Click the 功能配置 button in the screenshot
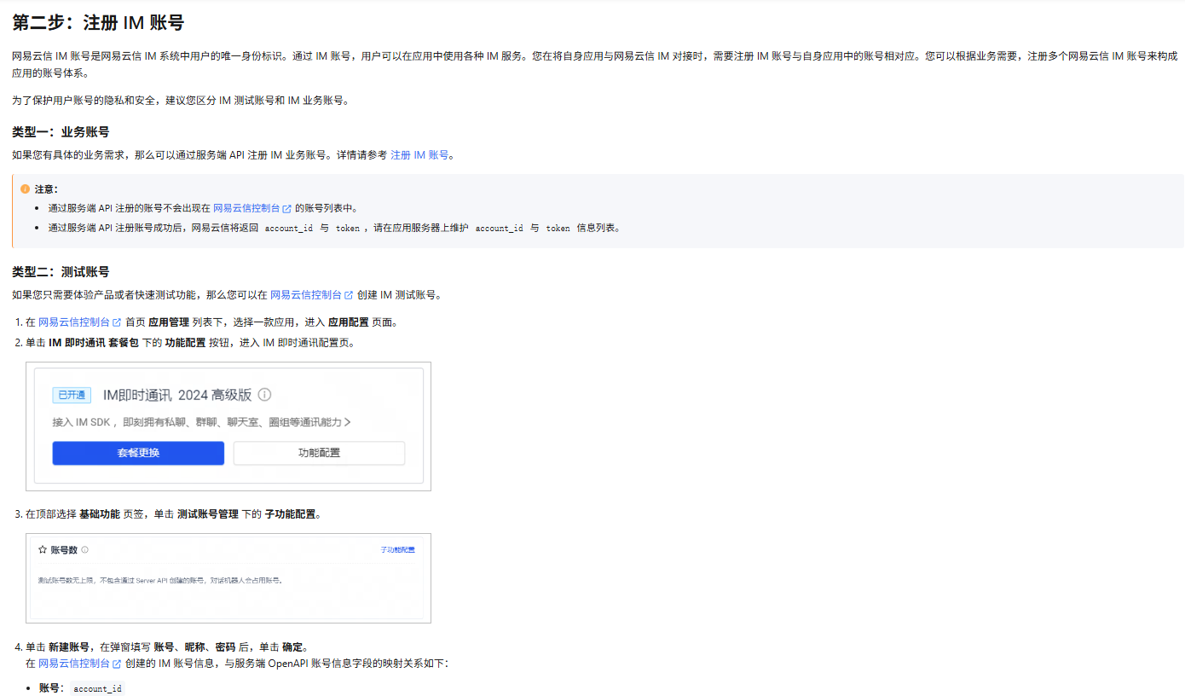The width and height of the screenshot is (1185, 696). click(x=319, y=453)
